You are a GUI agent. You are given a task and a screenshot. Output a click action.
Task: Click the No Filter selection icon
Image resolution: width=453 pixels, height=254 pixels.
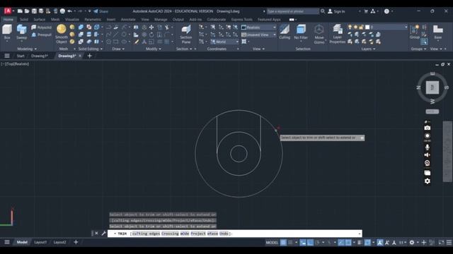click(301, 32)
